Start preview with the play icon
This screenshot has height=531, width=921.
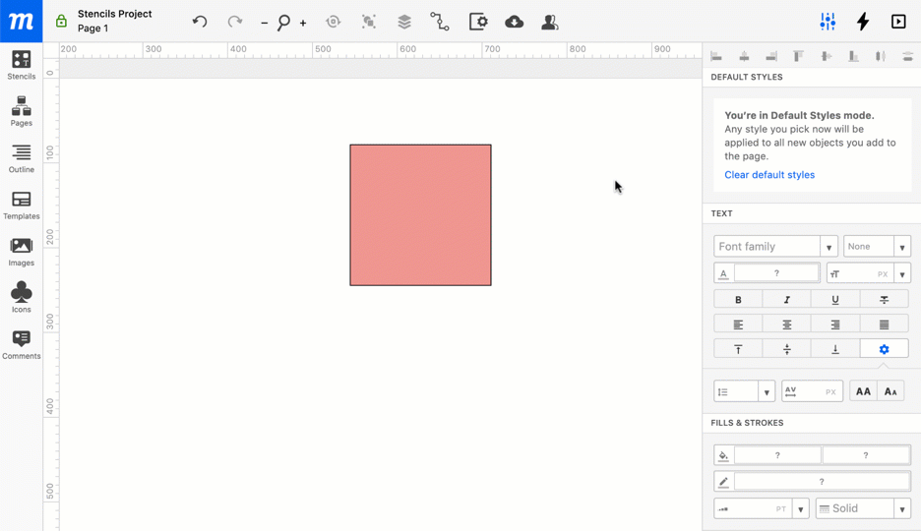(898, 22)
